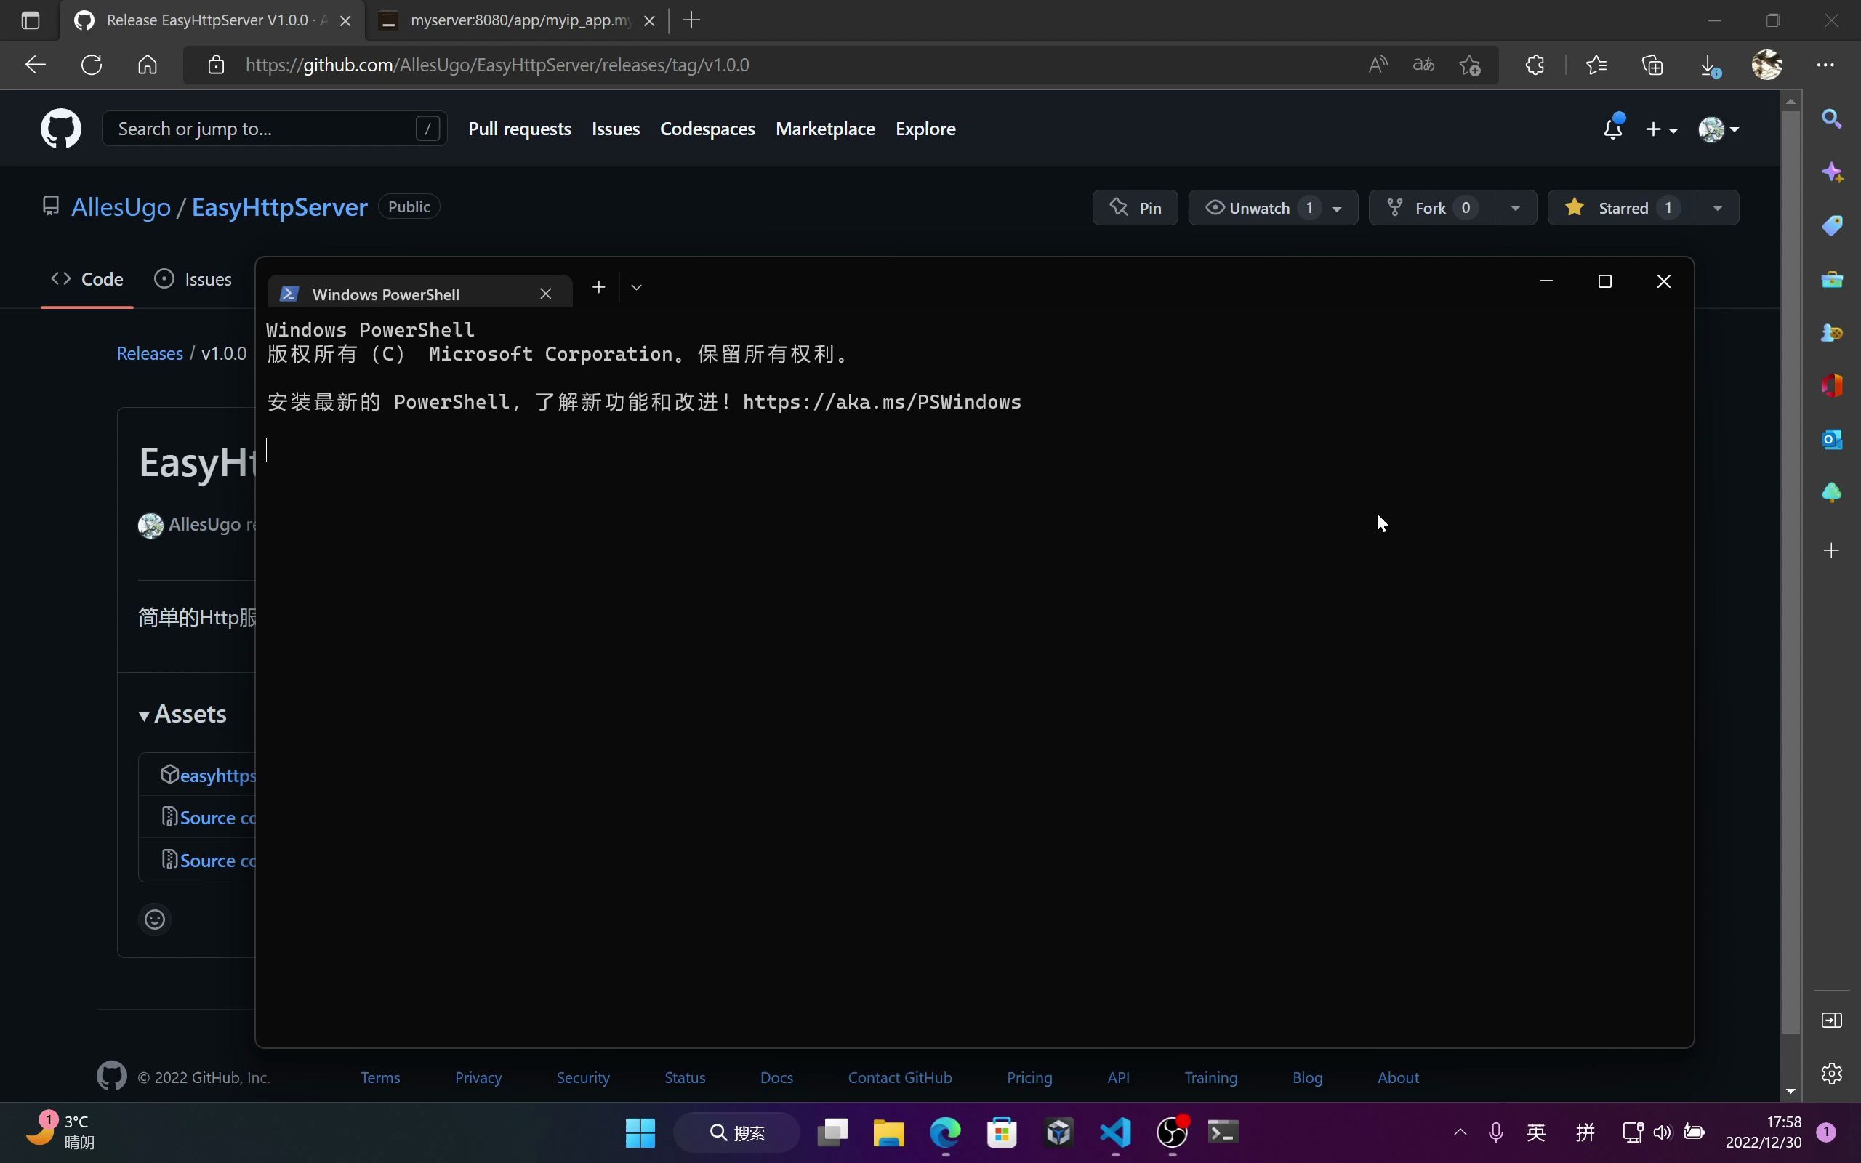The width and height of the screenshot is (1861, 1163).
Task: Expand Fork count dropdown
Action: point(1514,208)
